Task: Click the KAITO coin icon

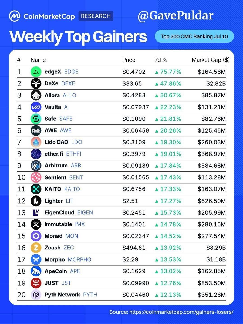Action: coord(36,189)
